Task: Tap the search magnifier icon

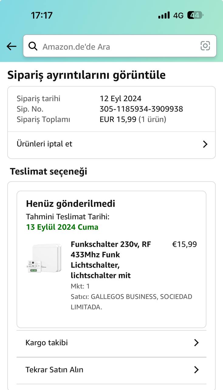Action: pyautogui.click(x=33, y=46)
